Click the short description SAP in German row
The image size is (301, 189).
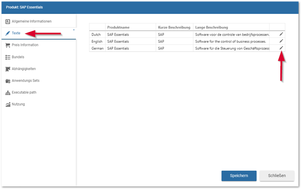pyautogui.click(x=161, y=49)
